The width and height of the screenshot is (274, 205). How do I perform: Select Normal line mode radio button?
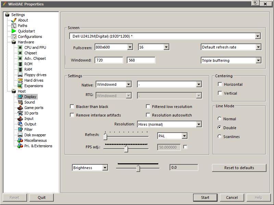point(220,119)
